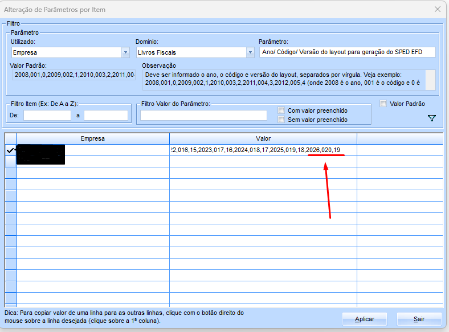This screenshot has height=332, width=449.
Task: Click the funnel filter icon
Action: [431, 118]
